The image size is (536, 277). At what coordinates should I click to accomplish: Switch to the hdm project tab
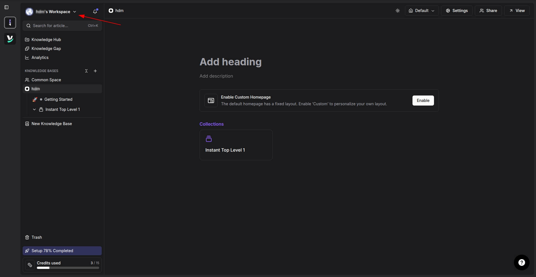(x=116, y=10)
